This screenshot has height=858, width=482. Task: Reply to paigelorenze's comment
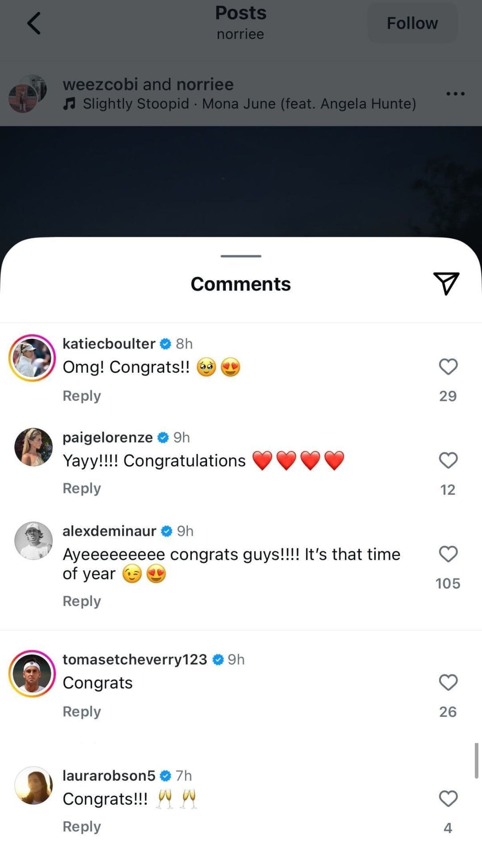(82, 488)
